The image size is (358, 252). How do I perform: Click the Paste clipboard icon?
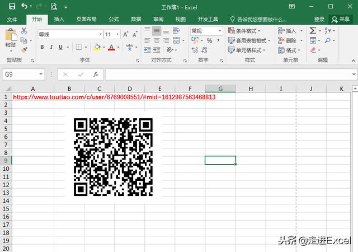(11, 35)
